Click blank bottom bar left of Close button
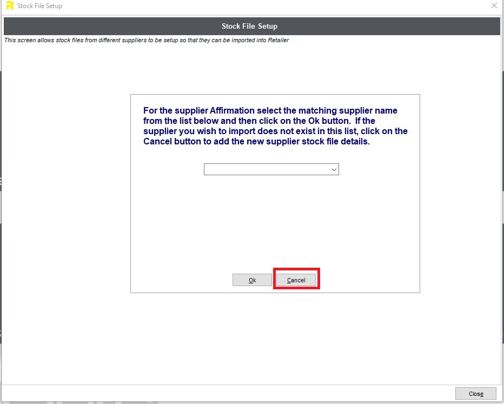Viewport: 504px width, 404px height. point(216,394)
